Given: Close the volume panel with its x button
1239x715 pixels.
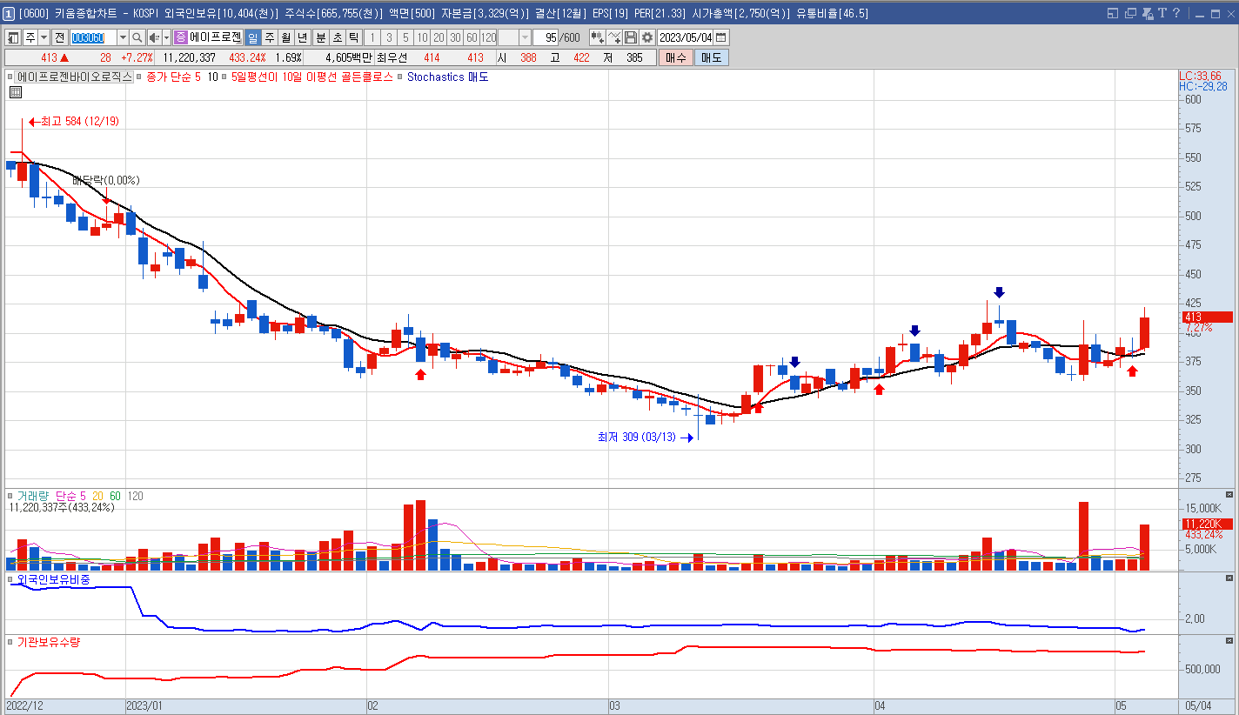Looking at the screenshot, I should [1230, 494].
